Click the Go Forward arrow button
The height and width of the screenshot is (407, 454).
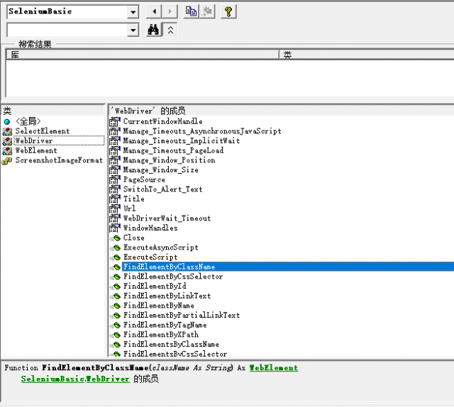coord(170,11)
